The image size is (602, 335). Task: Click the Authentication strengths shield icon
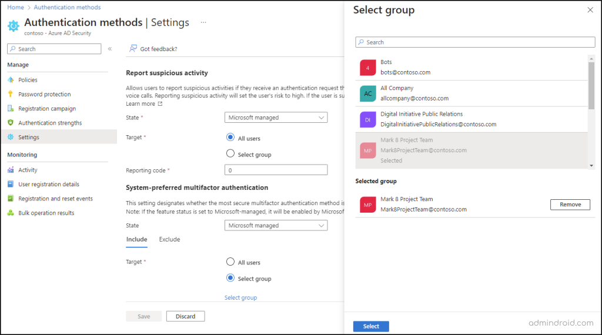pyautogui.click(x=11, y=123)
